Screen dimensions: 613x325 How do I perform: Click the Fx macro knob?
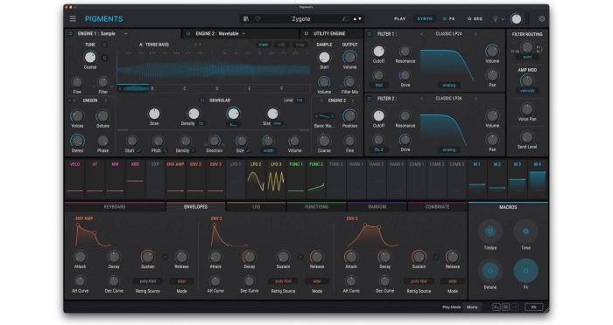[525, 270]
